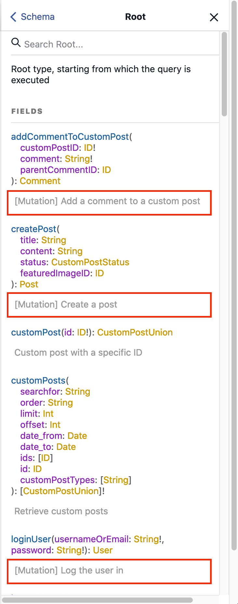Open the loginUser field documentation
Screen dimensions: 238x604
[31, 539]
